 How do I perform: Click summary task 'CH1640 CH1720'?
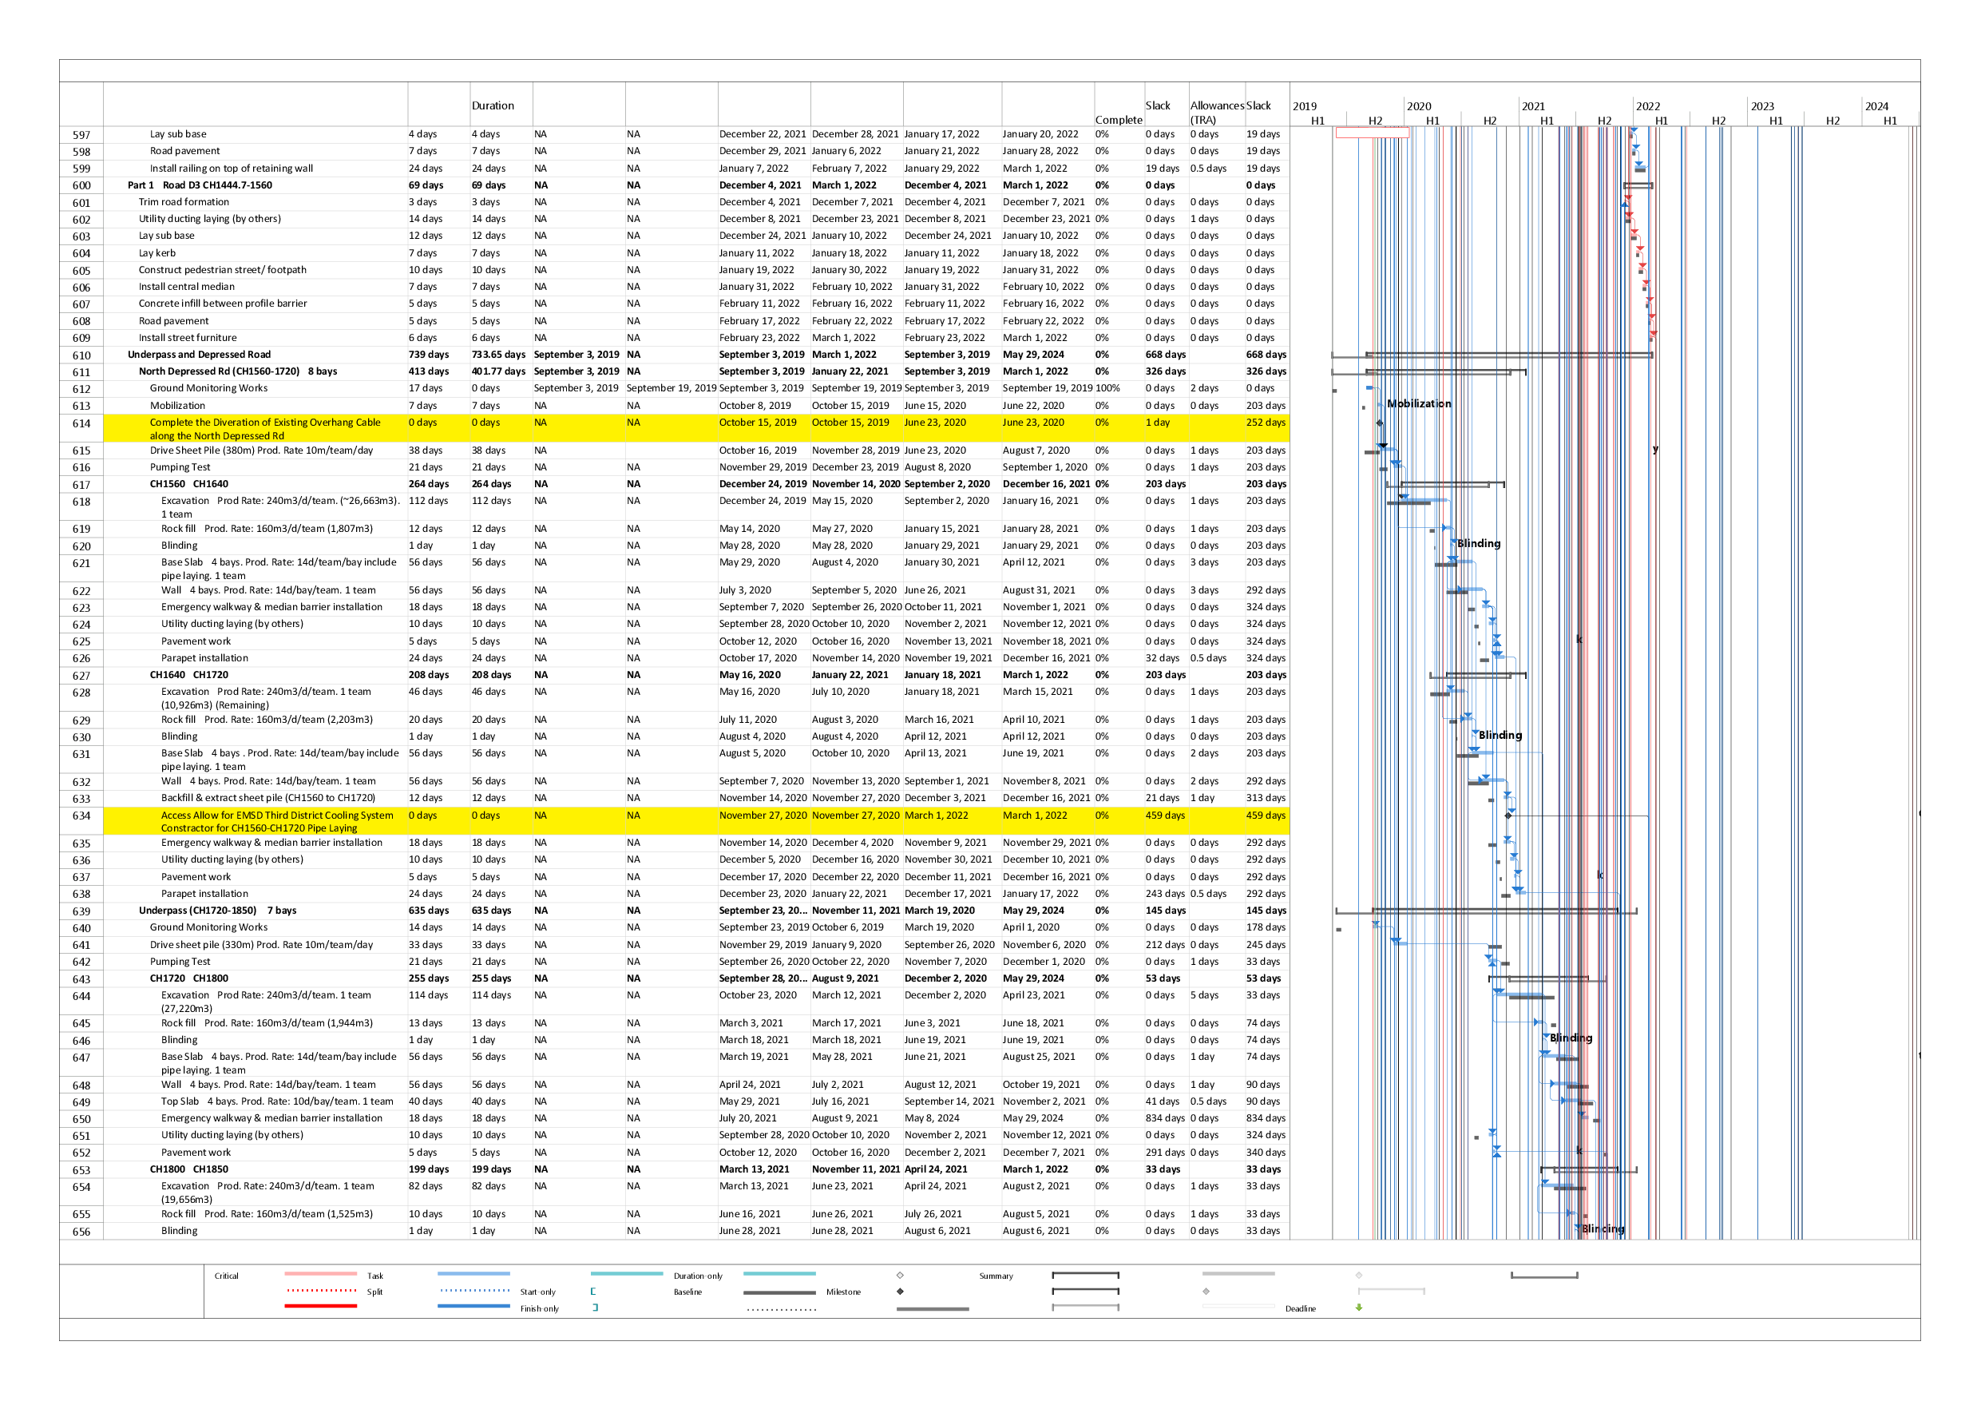tap(189, 675)
